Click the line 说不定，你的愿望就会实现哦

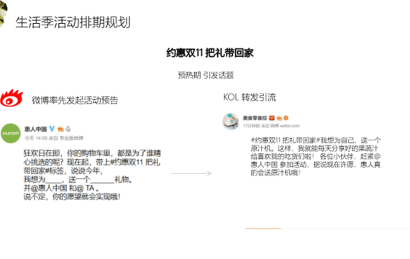click(x=72, y=196)
